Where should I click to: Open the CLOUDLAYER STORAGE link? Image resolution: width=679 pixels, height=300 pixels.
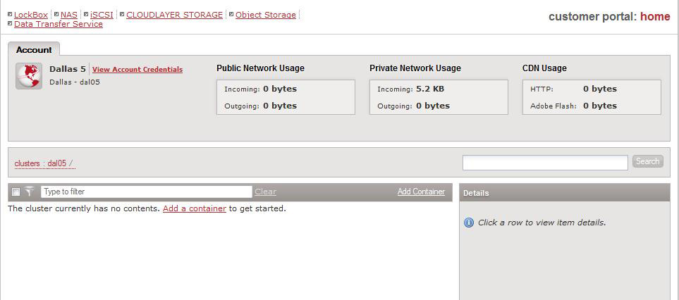(x=175, y=15)
